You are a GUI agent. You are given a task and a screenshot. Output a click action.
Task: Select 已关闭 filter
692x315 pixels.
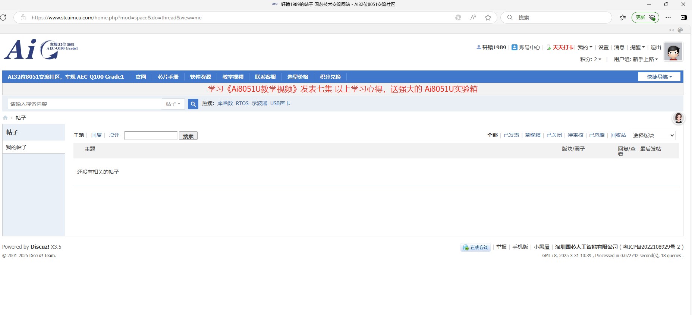point(554,135)
